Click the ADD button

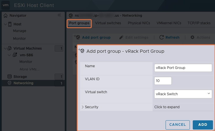pyautogui.click(x=203, y=125)
